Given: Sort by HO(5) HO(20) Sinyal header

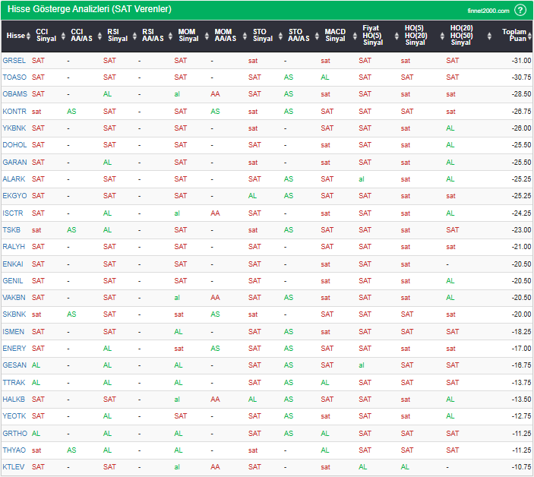Looking at the screenshot, I should pos(415,36).
